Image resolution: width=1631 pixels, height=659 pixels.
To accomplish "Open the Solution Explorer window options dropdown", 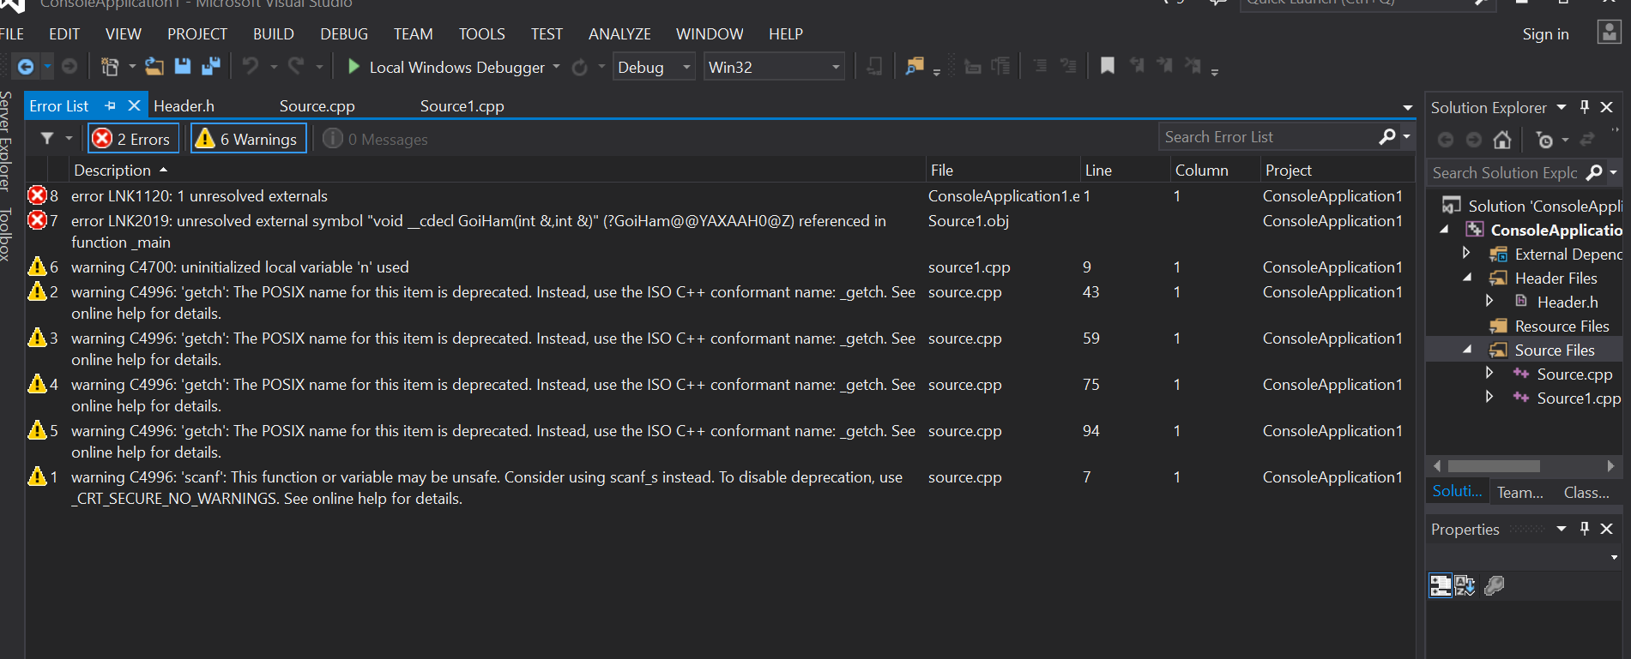I will 1562,107.
